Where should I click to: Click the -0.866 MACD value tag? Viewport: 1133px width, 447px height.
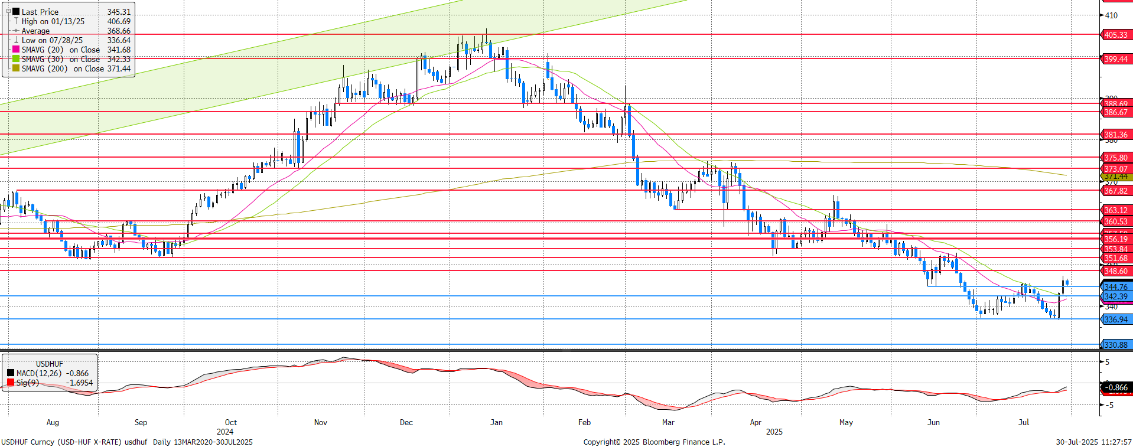(x=1116, y=387)
